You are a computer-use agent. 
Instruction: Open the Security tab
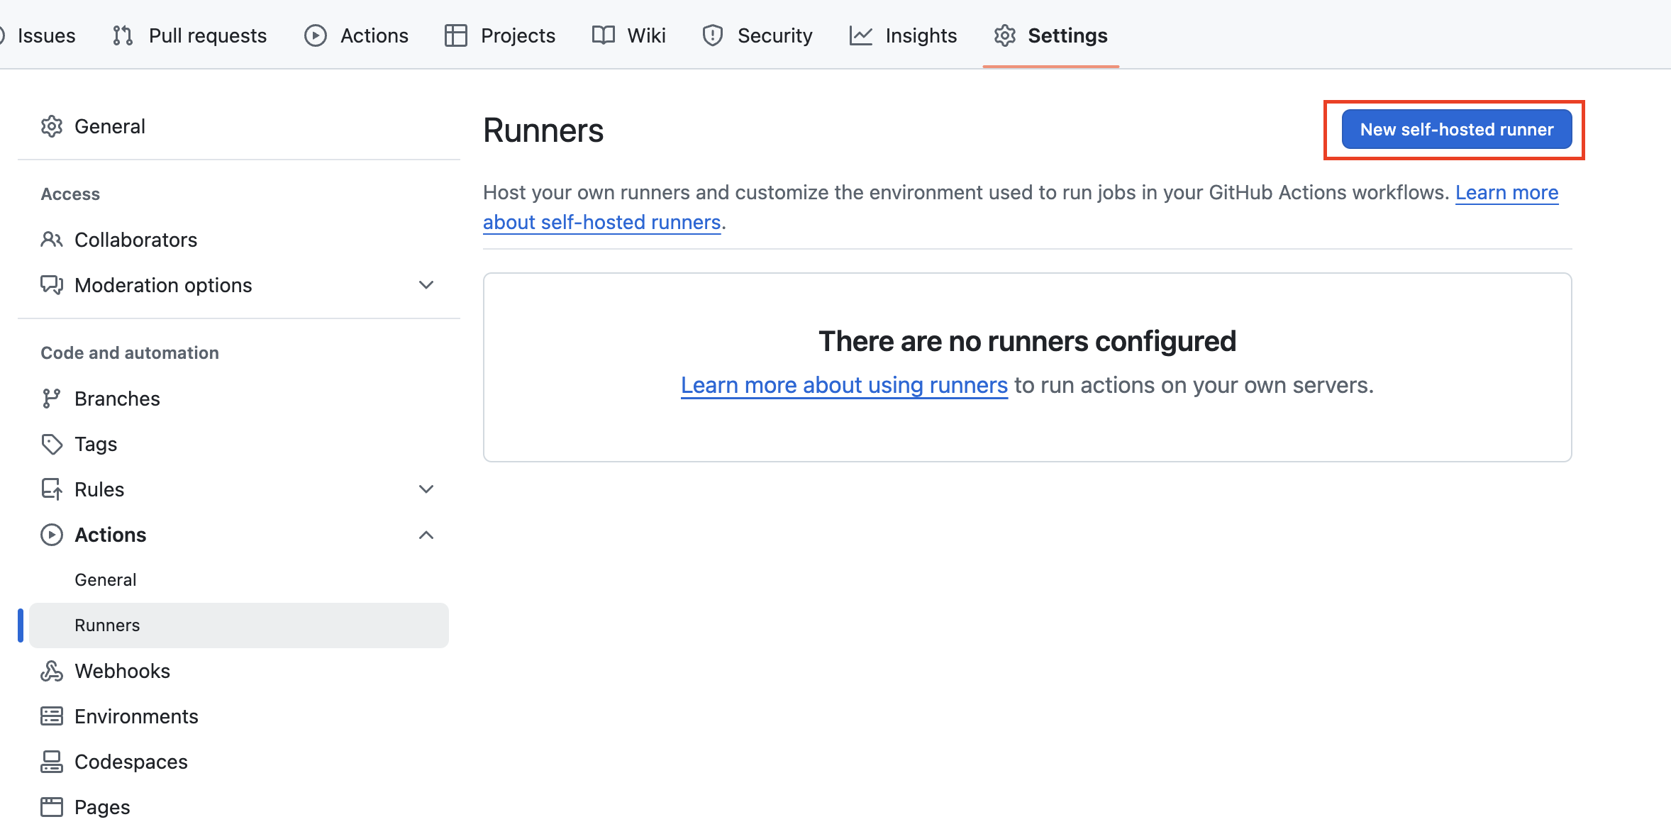tap(757, 35)
